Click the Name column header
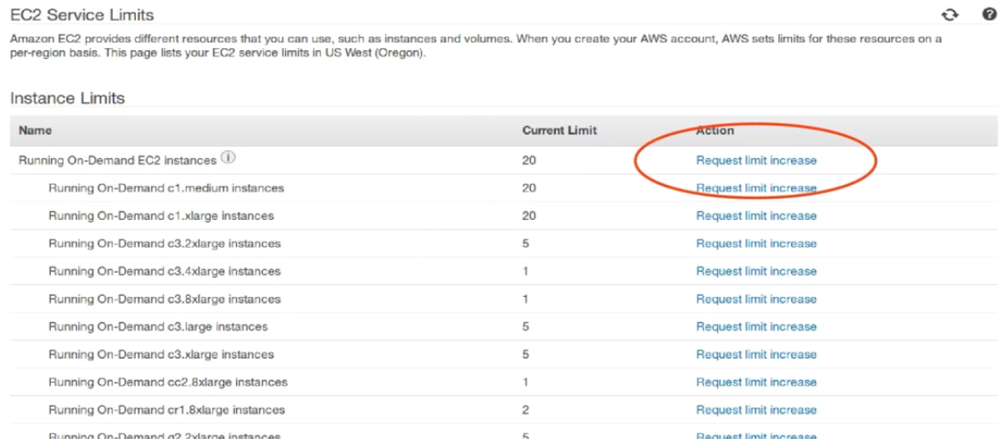1003x439 pixels. pyautogui.click(x=35, y=131)
